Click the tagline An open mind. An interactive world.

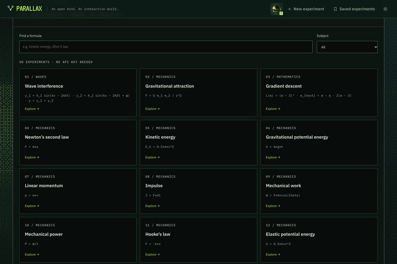tap(85, 9)
